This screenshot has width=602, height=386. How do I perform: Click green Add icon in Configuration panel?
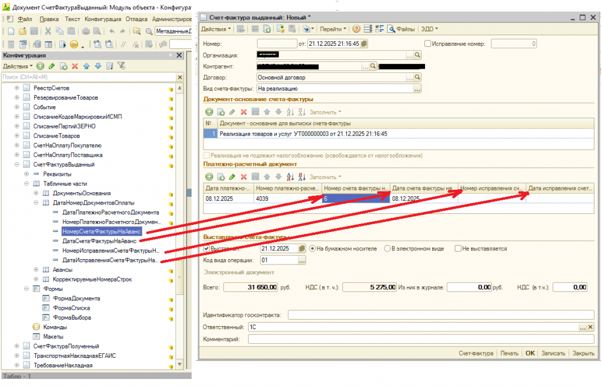pos(41,66)
